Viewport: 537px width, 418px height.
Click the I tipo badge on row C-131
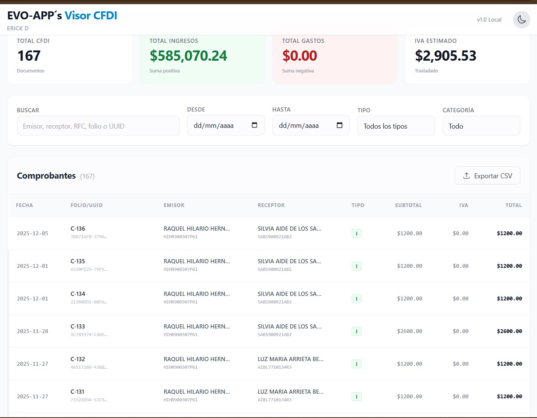(x=356, y=396)
